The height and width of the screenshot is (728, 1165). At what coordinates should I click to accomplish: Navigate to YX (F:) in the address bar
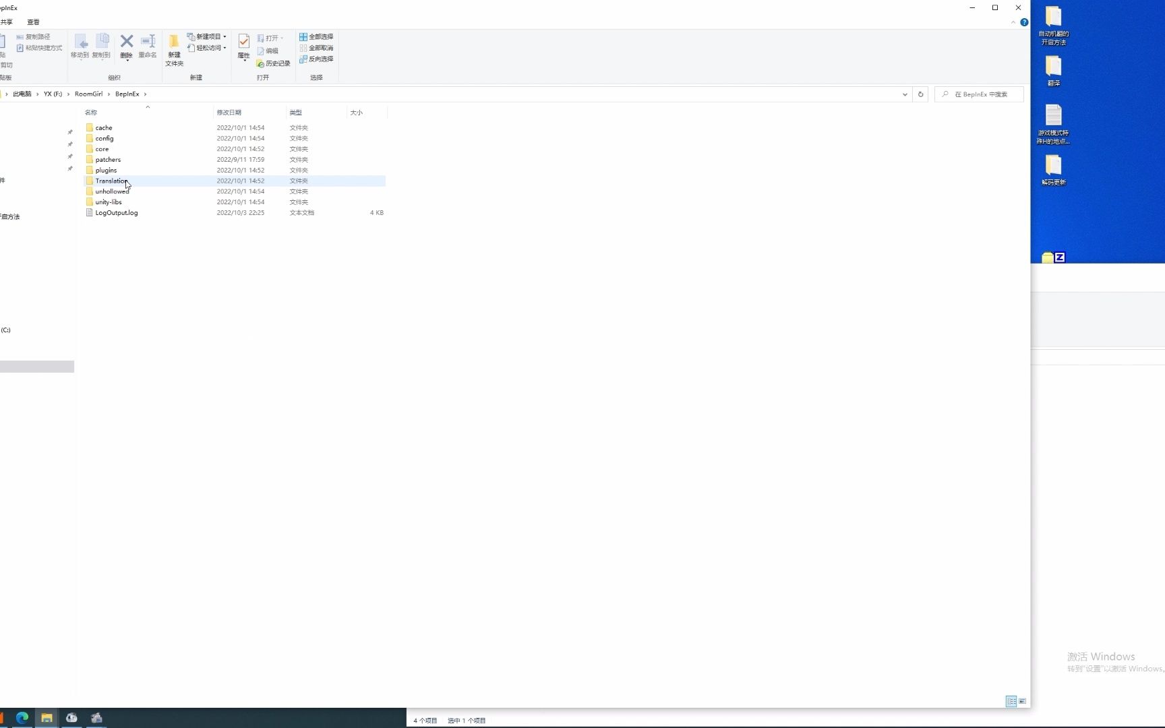[53, 94]
